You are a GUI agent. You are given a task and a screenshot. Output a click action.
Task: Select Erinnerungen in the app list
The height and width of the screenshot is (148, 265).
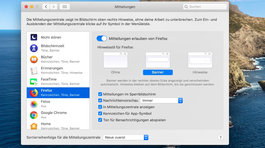tap(58, 71)
